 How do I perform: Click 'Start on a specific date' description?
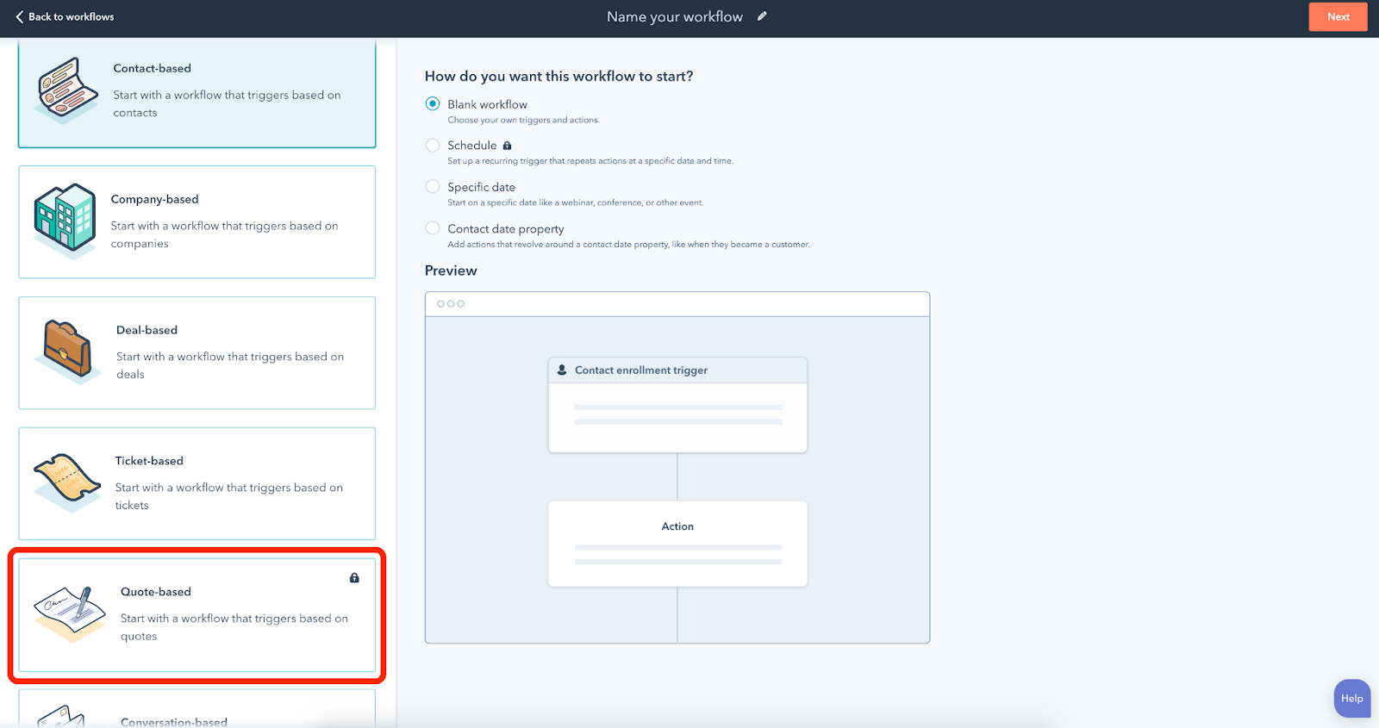(576, 203)
